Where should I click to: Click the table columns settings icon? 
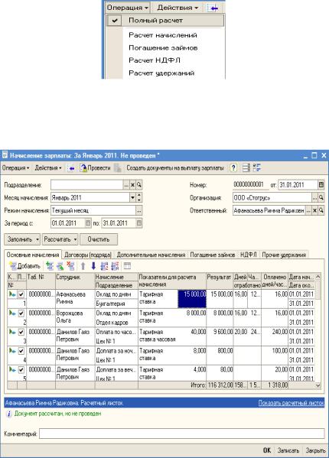(x=128, y=266)
